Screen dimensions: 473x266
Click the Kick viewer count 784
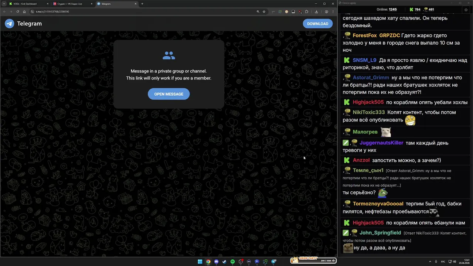[415, 10]
